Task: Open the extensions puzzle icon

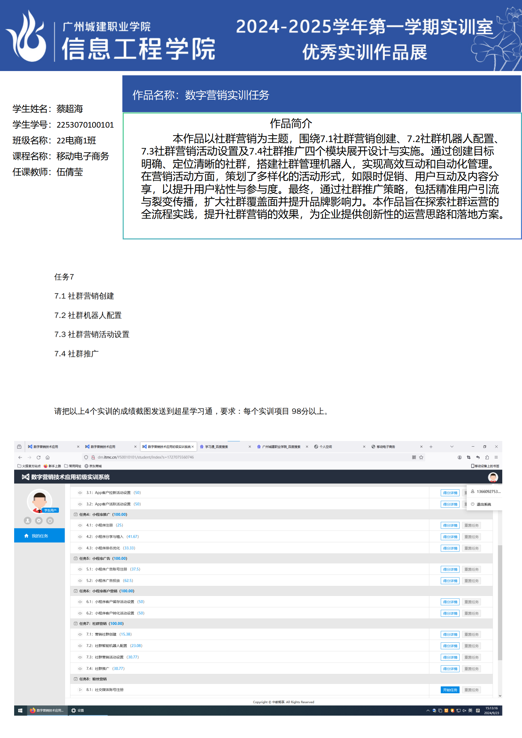Action: tap(487, 457)
